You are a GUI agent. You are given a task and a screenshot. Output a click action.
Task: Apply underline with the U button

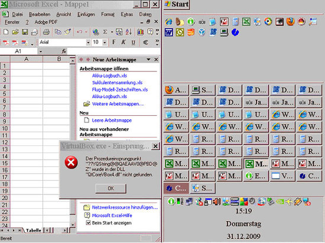pos(134,43)
